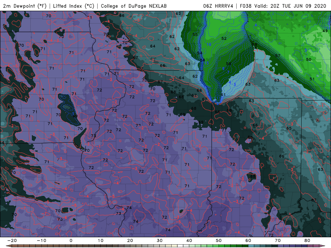331x248 pixels.
Task: Click the '-10' color scale label
Action: (x=41, y=241)
